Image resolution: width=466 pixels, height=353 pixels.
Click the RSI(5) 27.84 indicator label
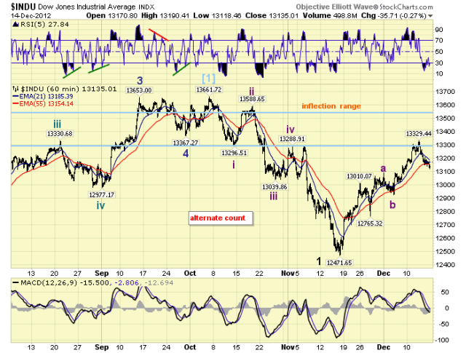pos(44,24)
